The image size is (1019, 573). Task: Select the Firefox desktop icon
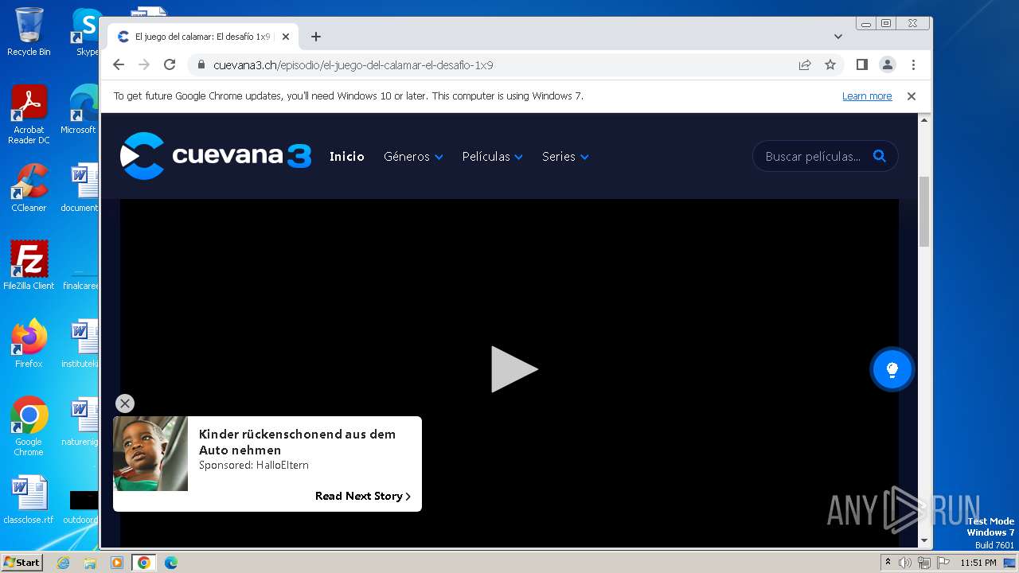click(x=29, y=344)
